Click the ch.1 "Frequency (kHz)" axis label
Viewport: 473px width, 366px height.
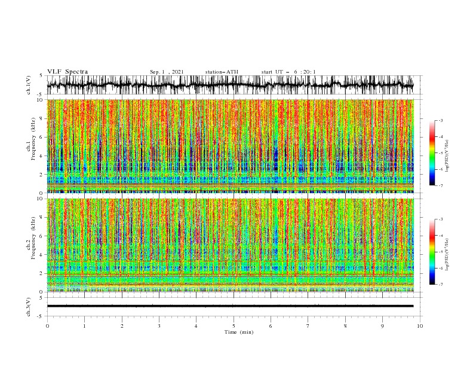tap(33, 140)
